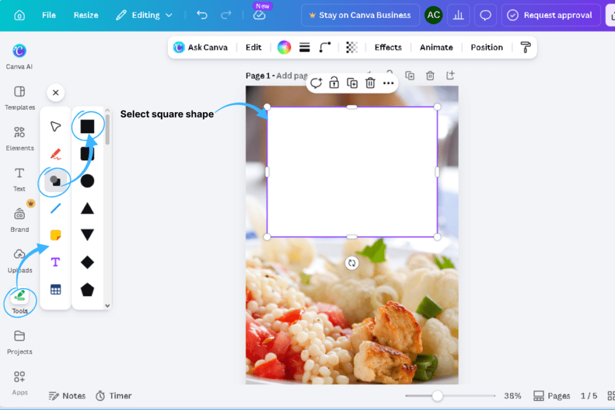Click the zoom slider handle
This screenshot has width=615, height=410.
[x=437, y=396]
